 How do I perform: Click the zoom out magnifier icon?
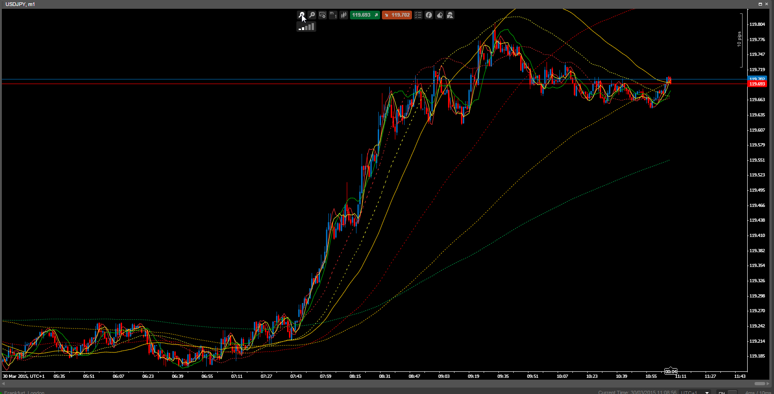pos(301,15)
